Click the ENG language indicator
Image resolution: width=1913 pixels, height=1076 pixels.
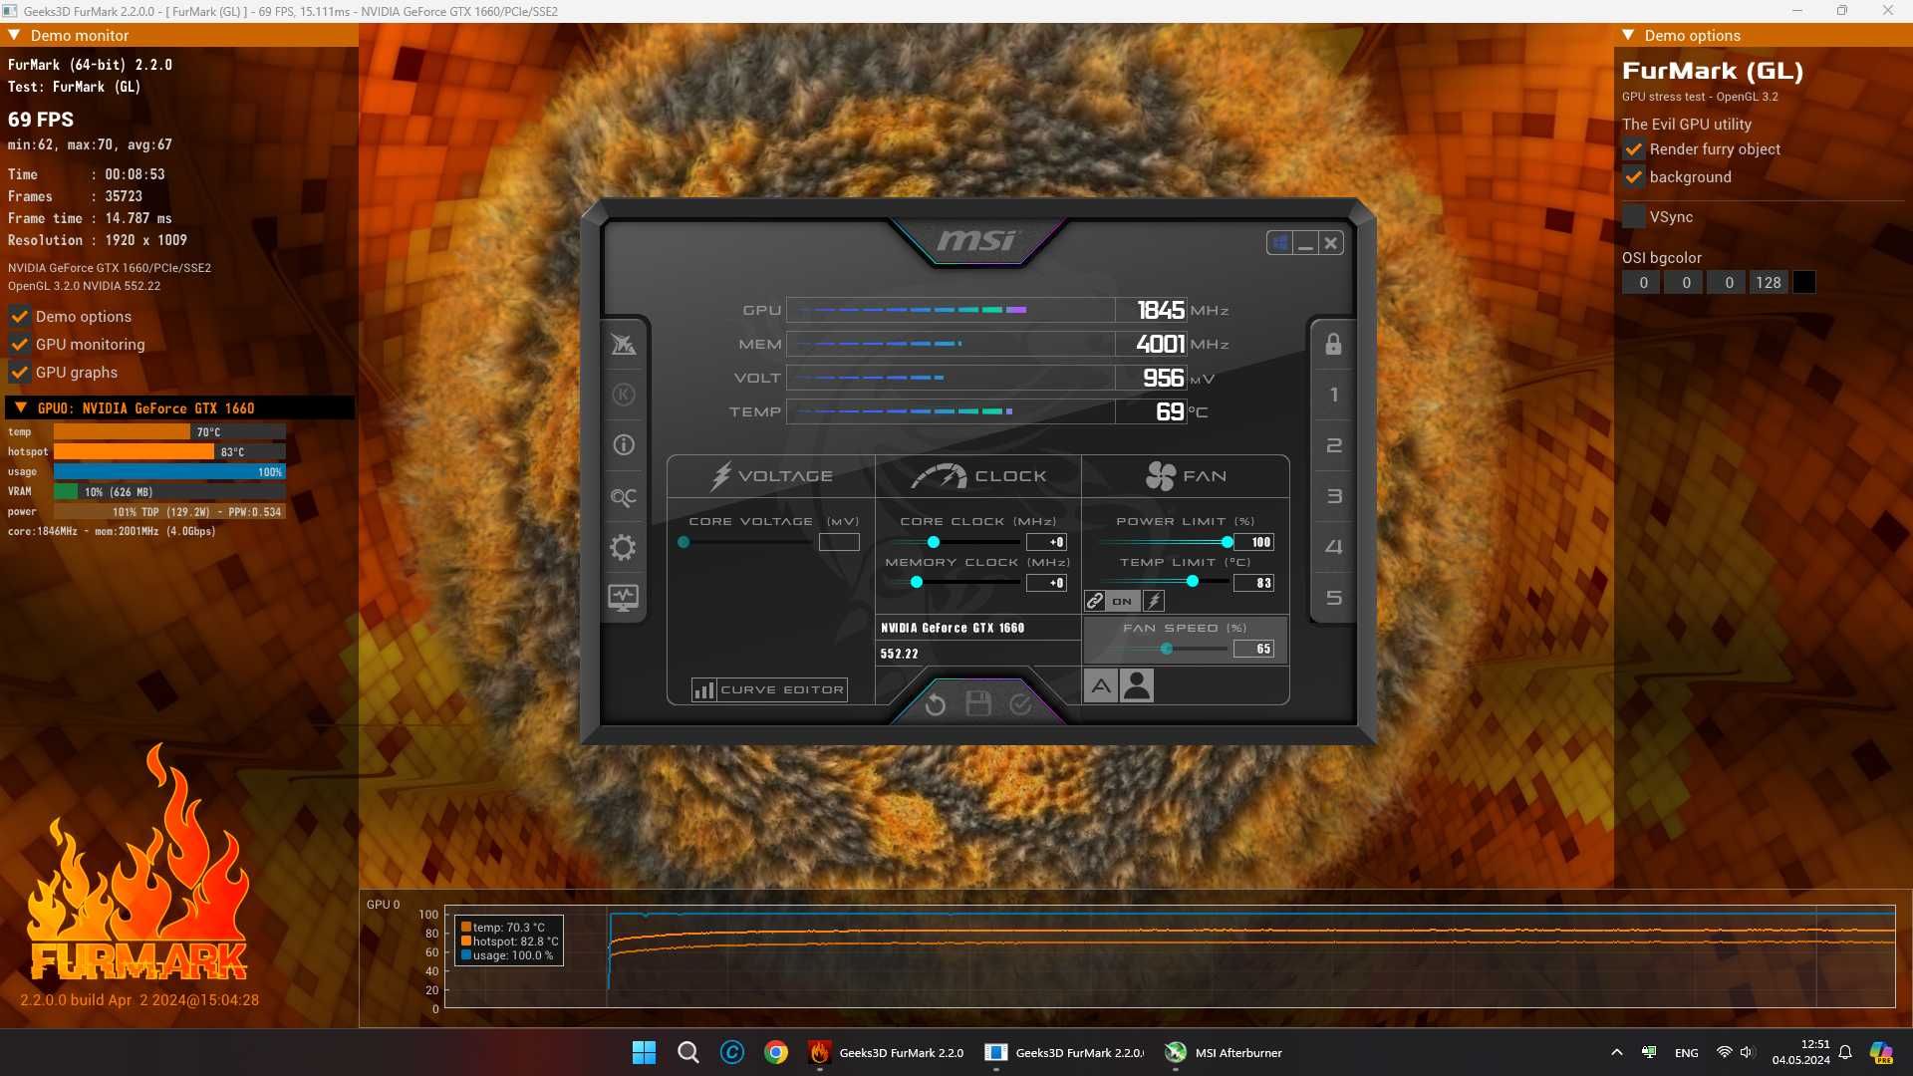1686,1053
